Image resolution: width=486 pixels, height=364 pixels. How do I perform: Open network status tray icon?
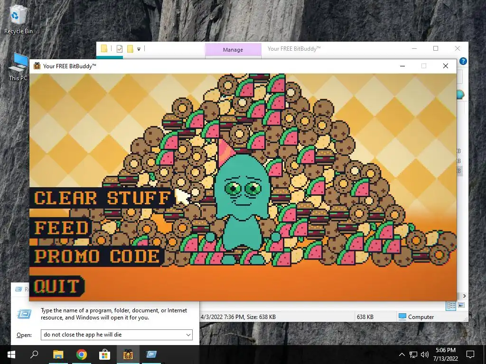coord(413,355)
